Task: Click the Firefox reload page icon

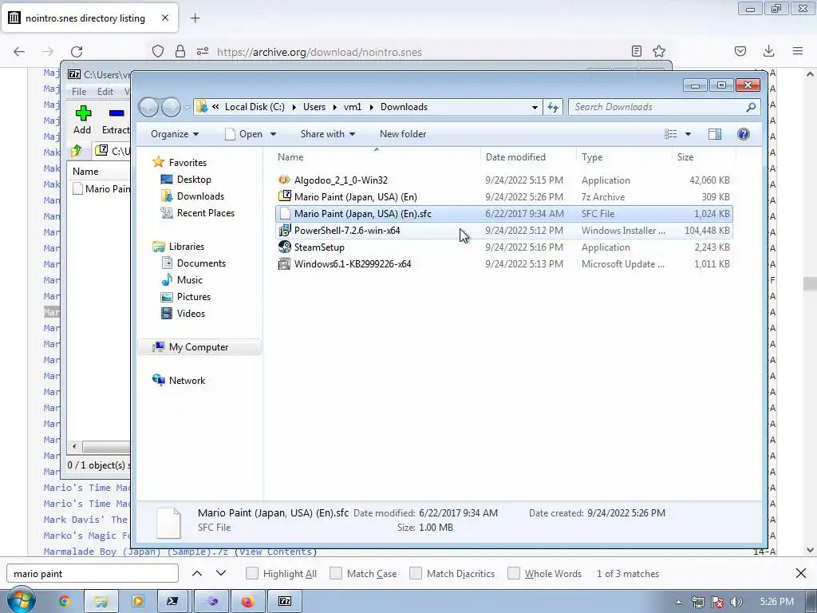Action: (77, 52)
